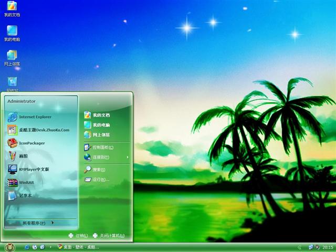The height and width of the screenshot is (252, 336).
Task: Start KMPlayer中文版 from the pinned list
Action: [x=34, y=169]
